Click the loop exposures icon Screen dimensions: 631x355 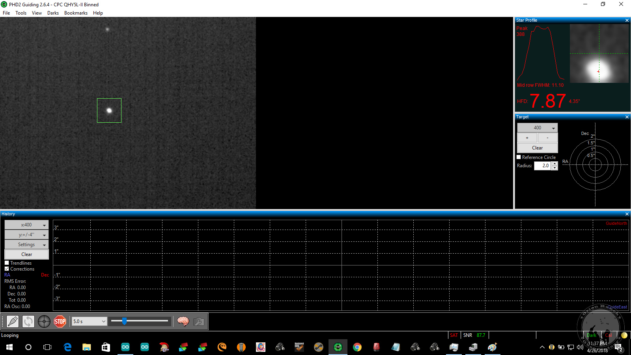(x=28, y=321)
